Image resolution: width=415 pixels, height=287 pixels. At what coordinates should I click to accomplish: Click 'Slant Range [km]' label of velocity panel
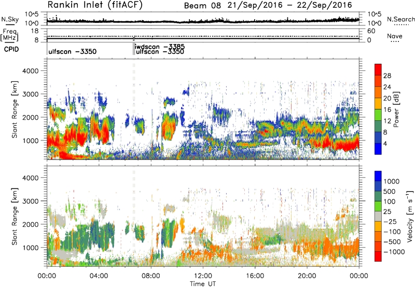click(x=15, y=217)
